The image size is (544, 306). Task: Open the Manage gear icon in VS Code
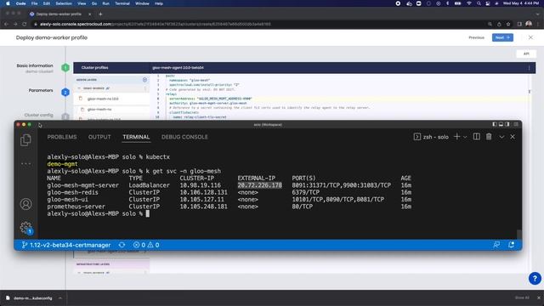pyautogui.click(x=25, y=228)
